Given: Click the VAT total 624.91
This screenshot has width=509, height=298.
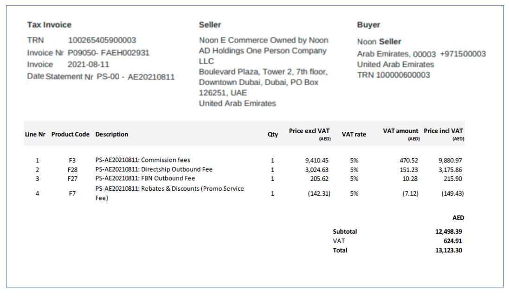Looking at the screenshot, I should tap(453, 241).
